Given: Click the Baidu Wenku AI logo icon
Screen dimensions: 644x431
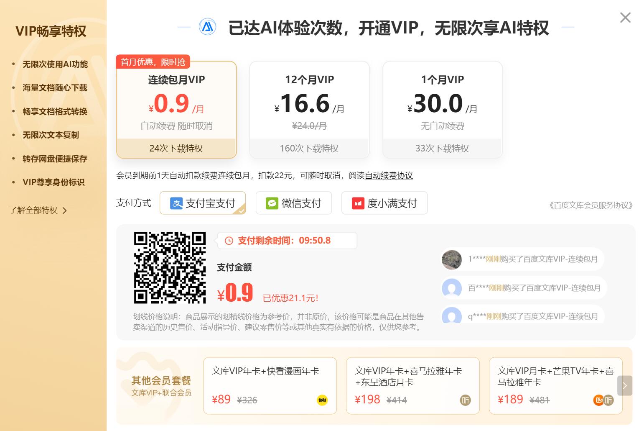Looking at the screenshot, I should point(207,27).
